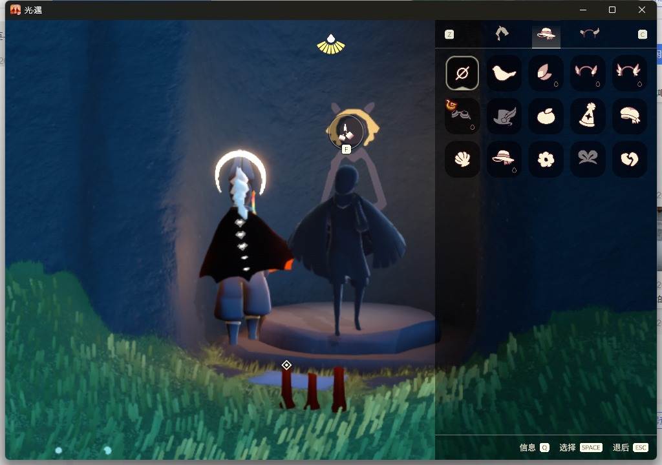Equip the bird head accessory
Screen dimensions: 662x465
(504, 73)
